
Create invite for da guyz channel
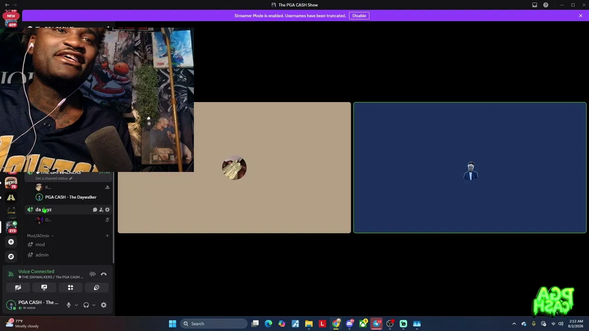[x=101, y=210]
